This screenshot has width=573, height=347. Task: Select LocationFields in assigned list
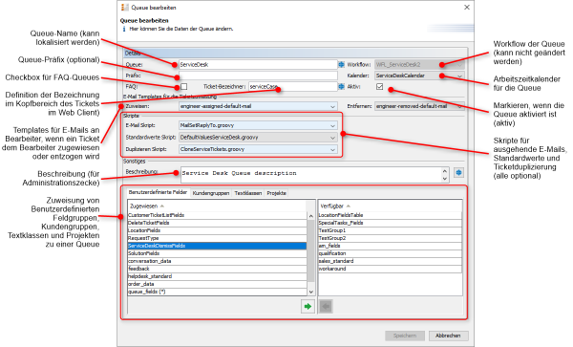[217, 230]
